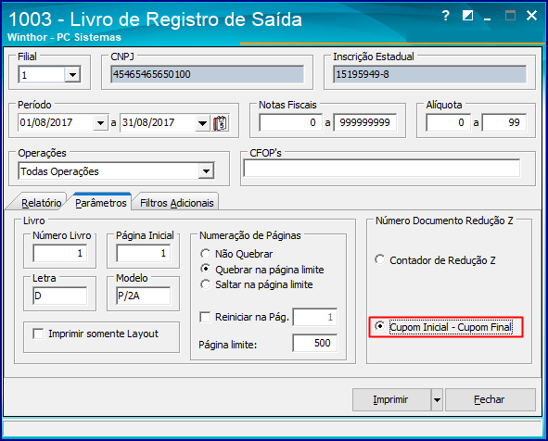Click the Página limite field with 500
Viewport: 548px width, 441px height.
(315, 343)
